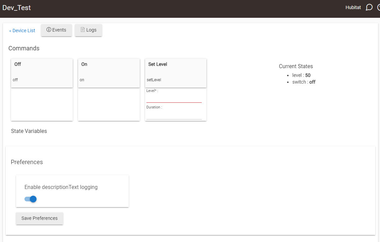
Task: Click the 'switch : off' state entry
Action: tap(304, 82)
